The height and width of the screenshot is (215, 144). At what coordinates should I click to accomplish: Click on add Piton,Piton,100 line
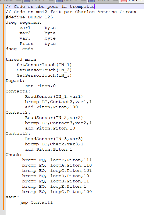point(52,107)
